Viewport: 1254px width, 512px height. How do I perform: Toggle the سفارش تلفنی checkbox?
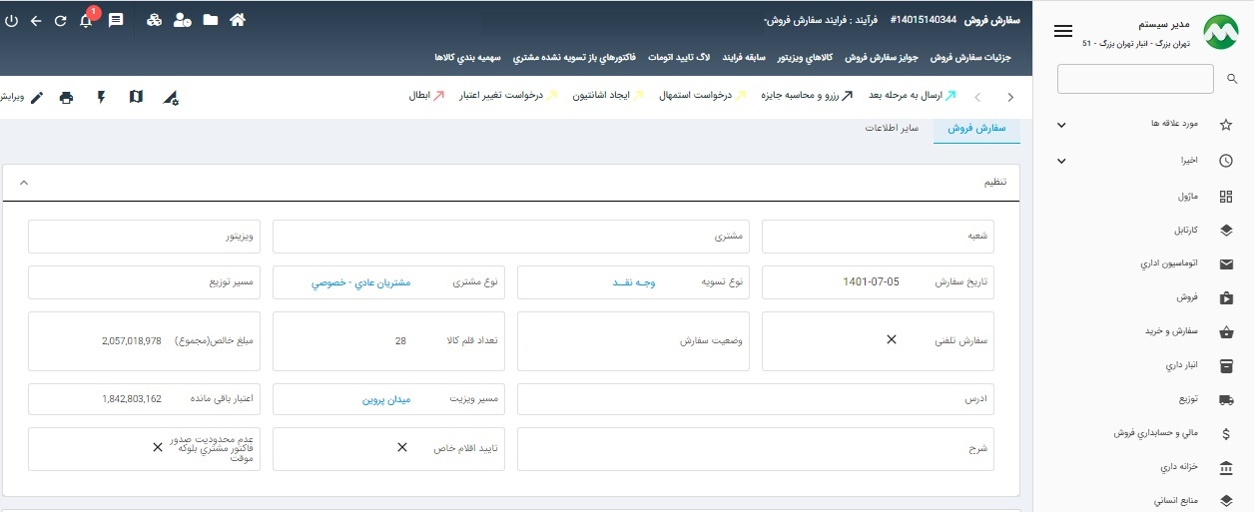(892, 339)
